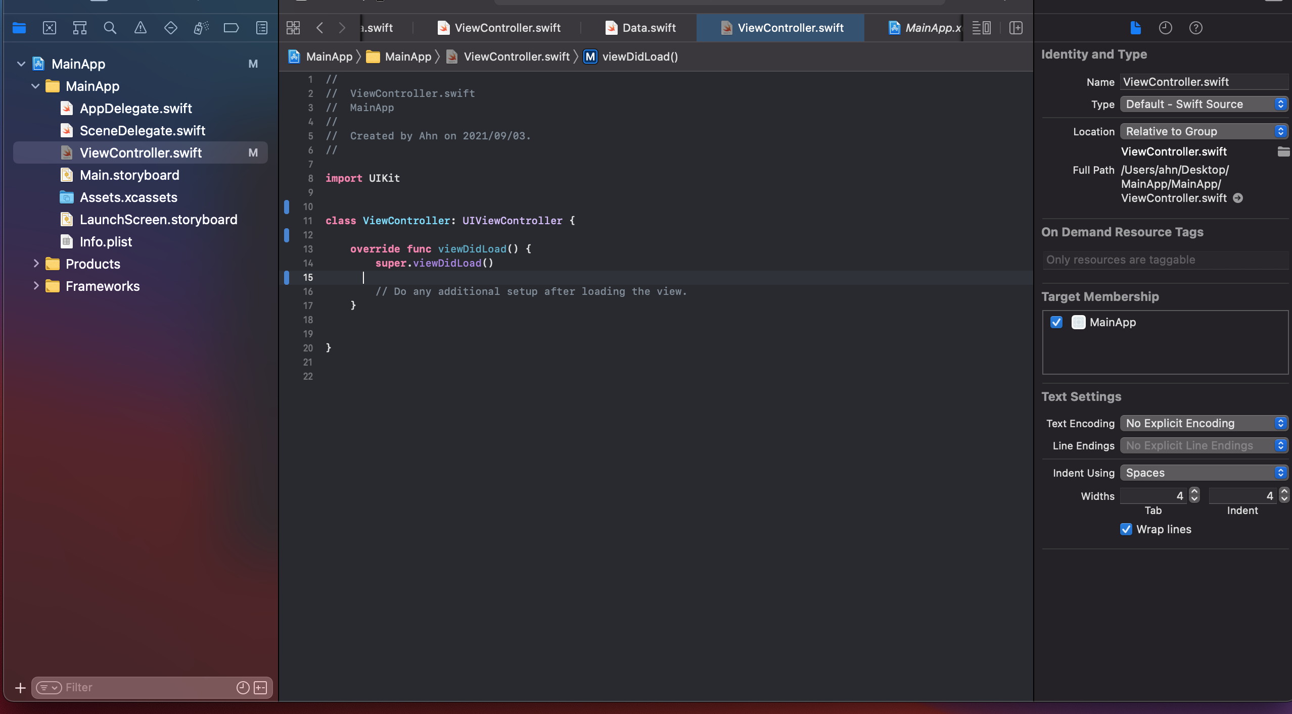Show the History inspector clock icon
This screenshot has height=714, width=1292.
pos(1166,28)
